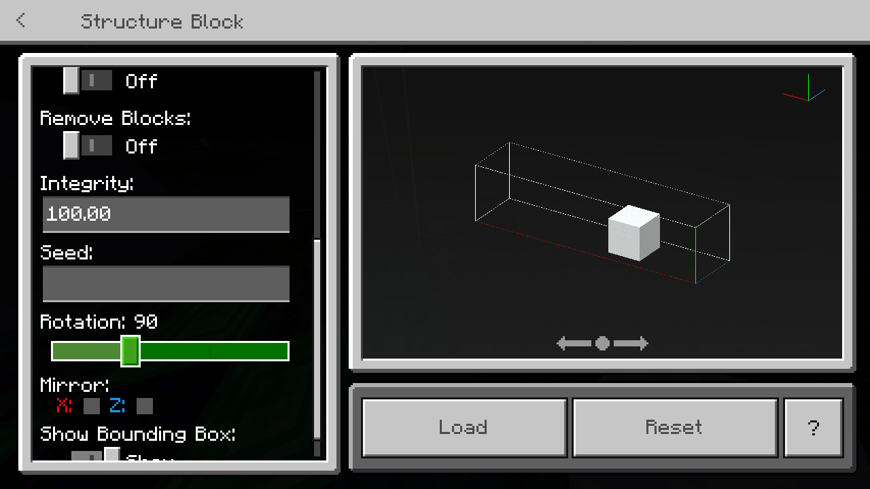Image resolution: width=870 pixels, height=489 pixels.
Task: Open help with the question mark button
Action: [814, 427]
